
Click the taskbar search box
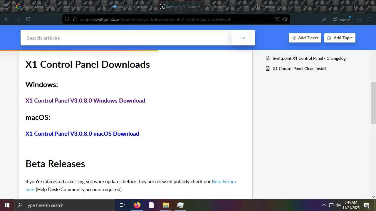point(64,205)
